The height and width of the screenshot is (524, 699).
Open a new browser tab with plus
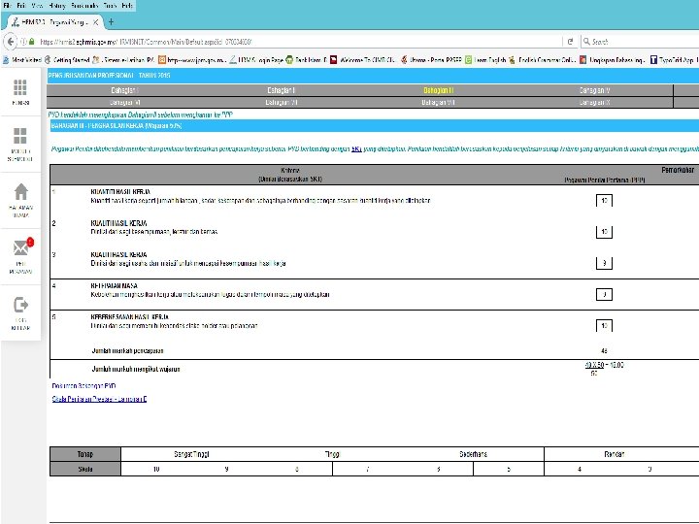click(x=111, y=21)
